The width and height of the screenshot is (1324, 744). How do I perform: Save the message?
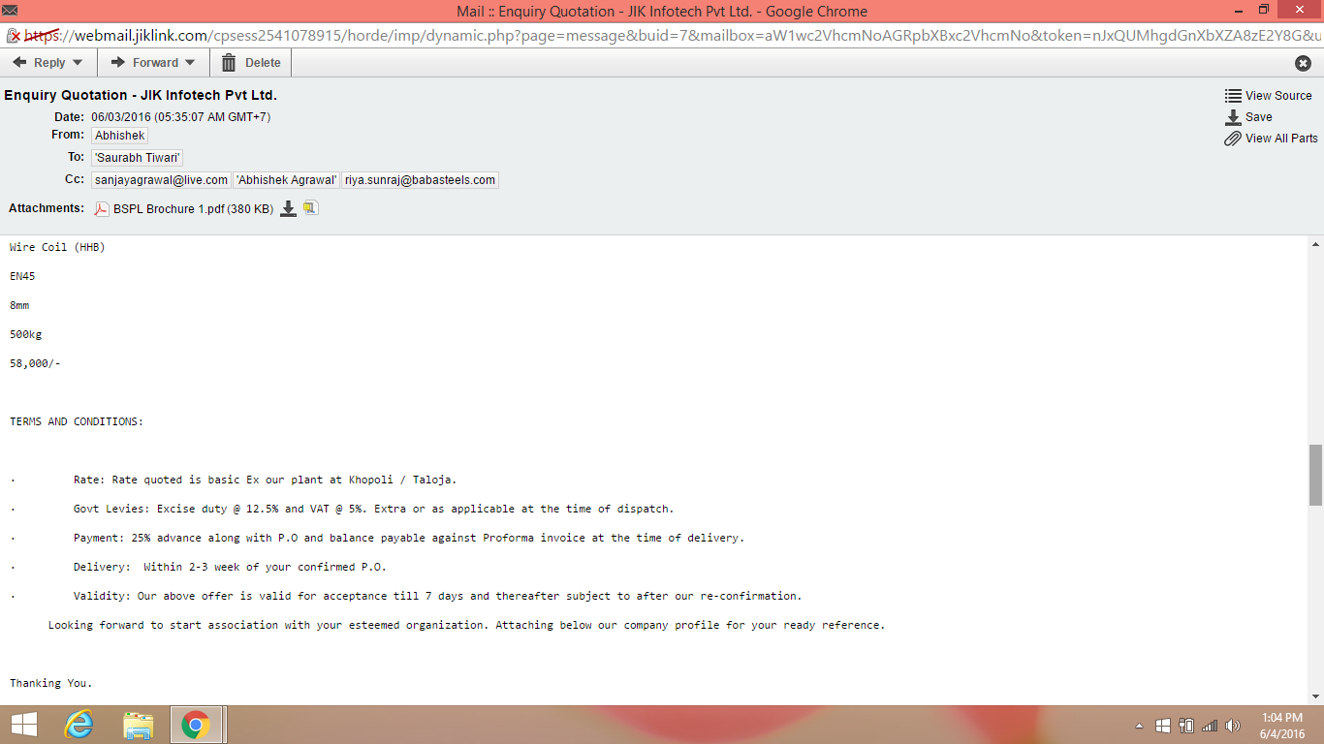(x=1259, y=117)
